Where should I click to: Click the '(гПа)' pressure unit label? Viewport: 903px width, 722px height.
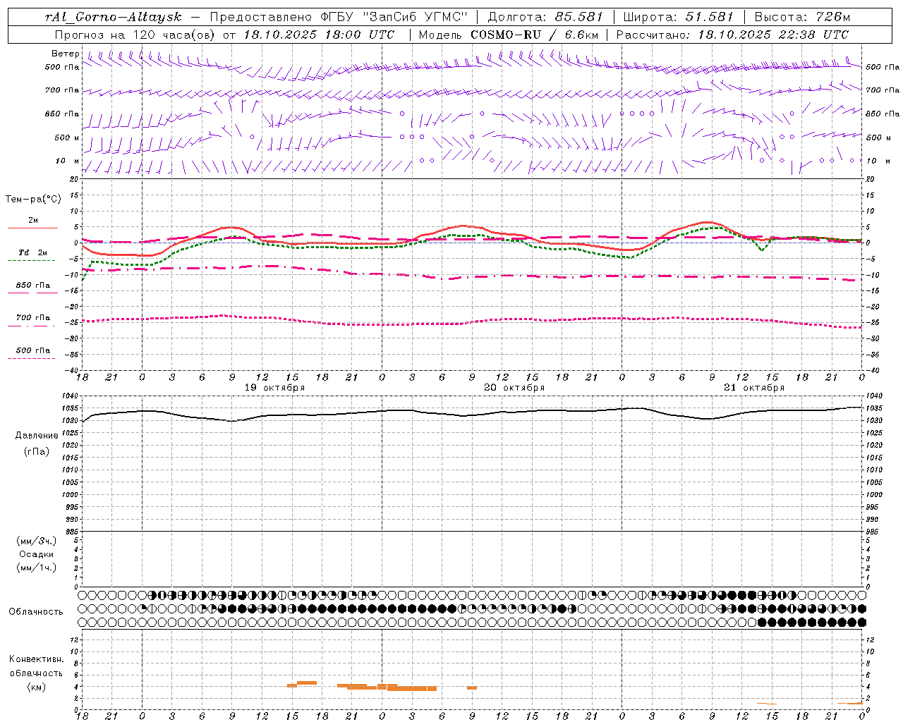[37, 451]
